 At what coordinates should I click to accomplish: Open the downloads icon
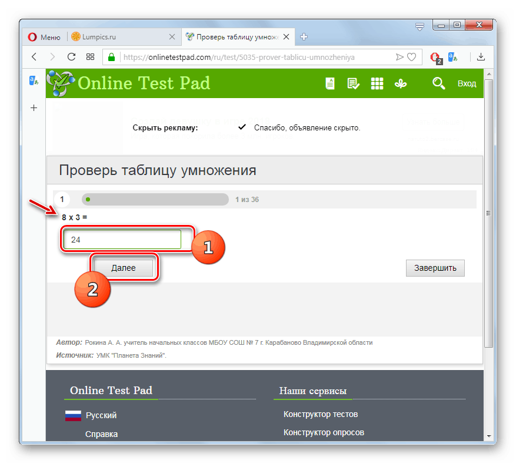pos(481,57)
